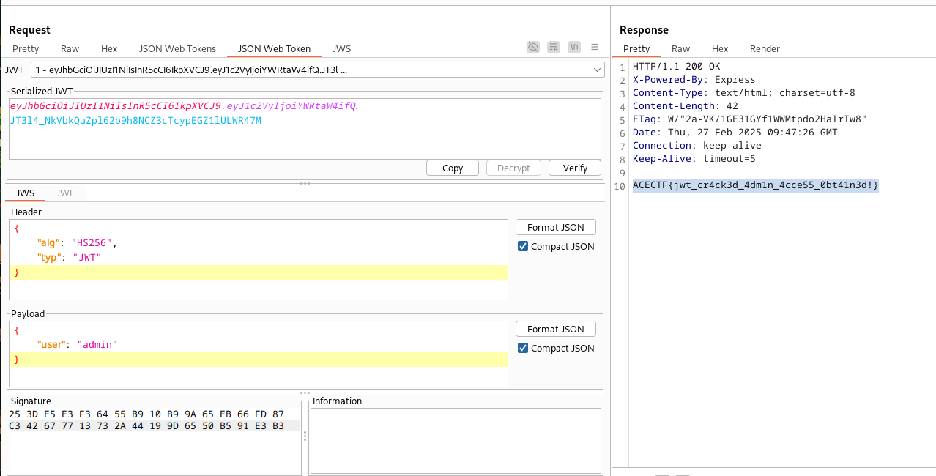The height and width of the screenshot is (476, 936).
Task: Switch to the Response Hex tab
Action: tap(720, 49)
